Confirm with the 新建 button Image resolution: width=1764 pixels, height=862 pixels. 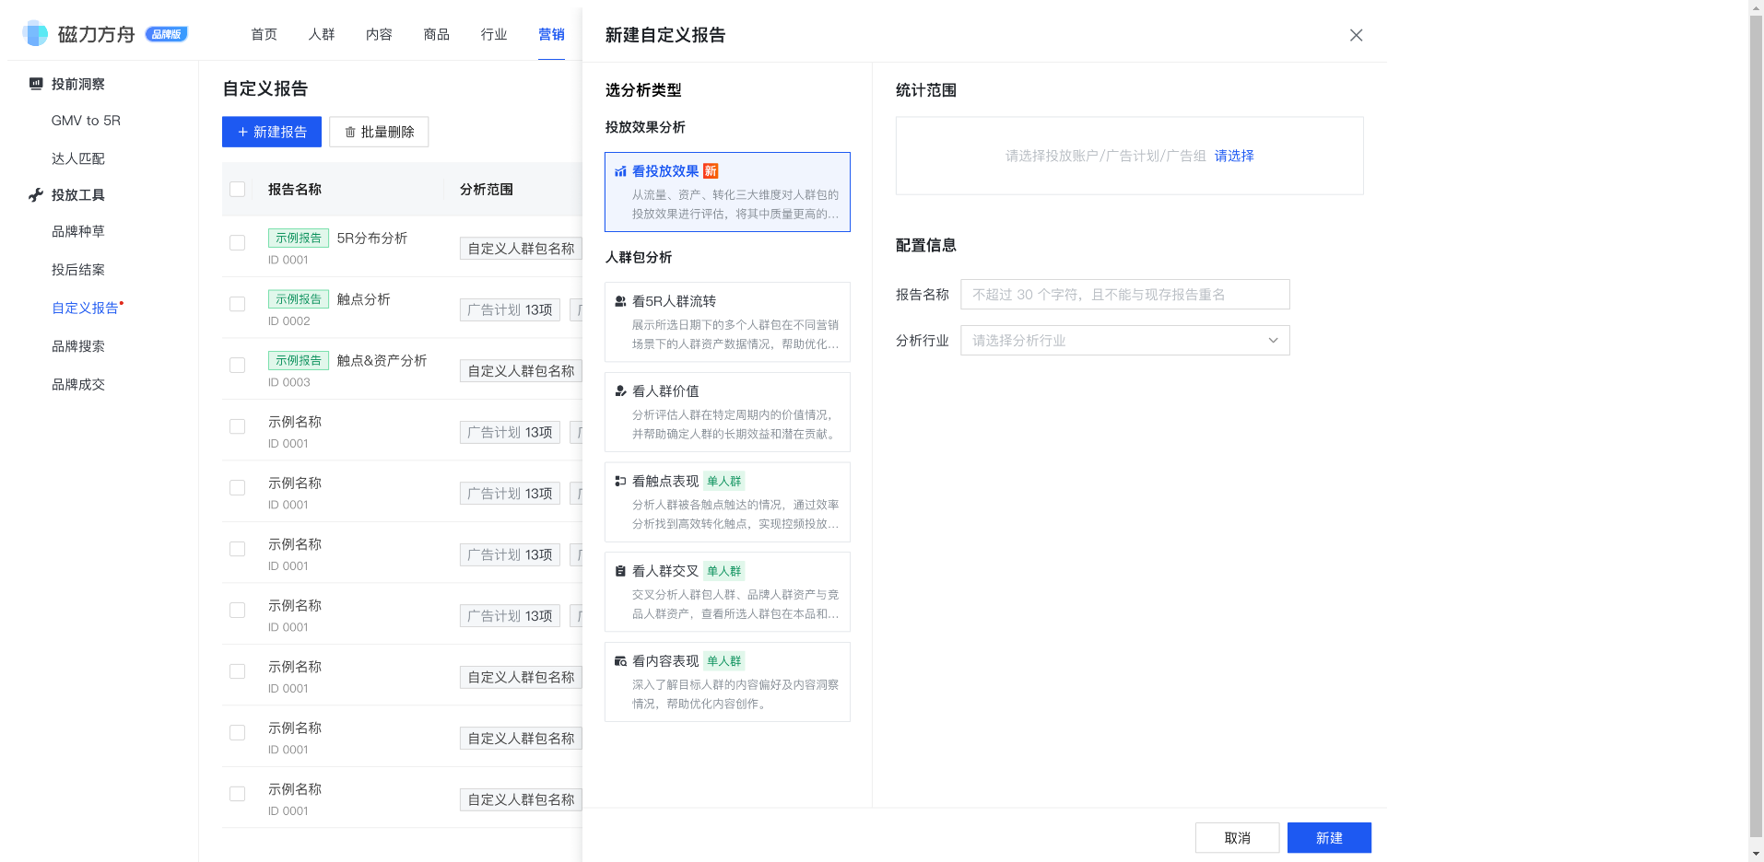(x=1328, y=837)
